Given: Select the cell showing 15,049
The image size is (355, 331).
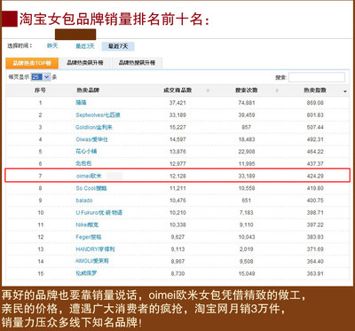Looking at the screenshot, I should click(x=247, y=273).
